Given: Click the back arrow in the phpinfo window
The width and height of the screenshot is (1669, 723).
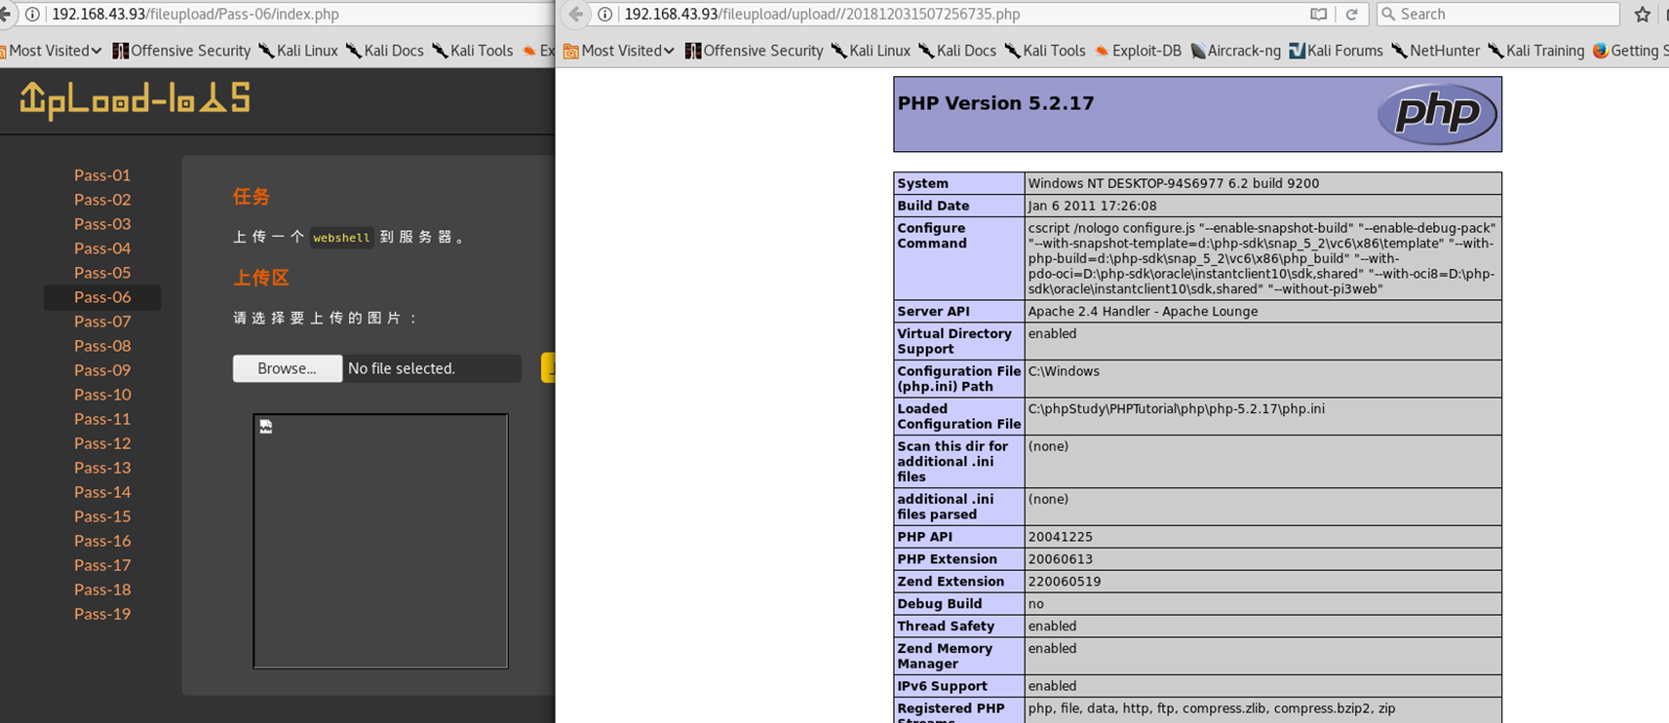Looking at the screenshot, I should (x=576, y=14).
